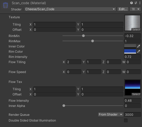Click the Flow Tex thumbnail preview
This screenshot has height=127, width=142.
(133, 87)
